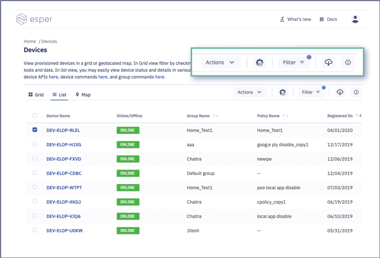
Task: Sort by the Group Name column arrows
Action: (216, 116)
